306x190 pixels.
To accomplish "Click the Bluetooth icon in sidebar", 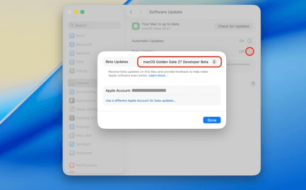I will pyautogui.click(x=72, y=44).
